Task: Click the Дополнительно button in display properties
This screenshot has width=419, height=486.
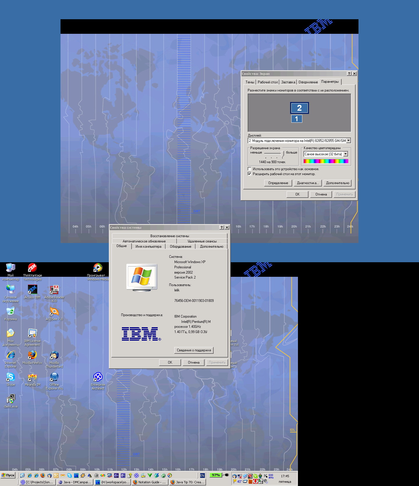Action: click(x=337, y=183)
